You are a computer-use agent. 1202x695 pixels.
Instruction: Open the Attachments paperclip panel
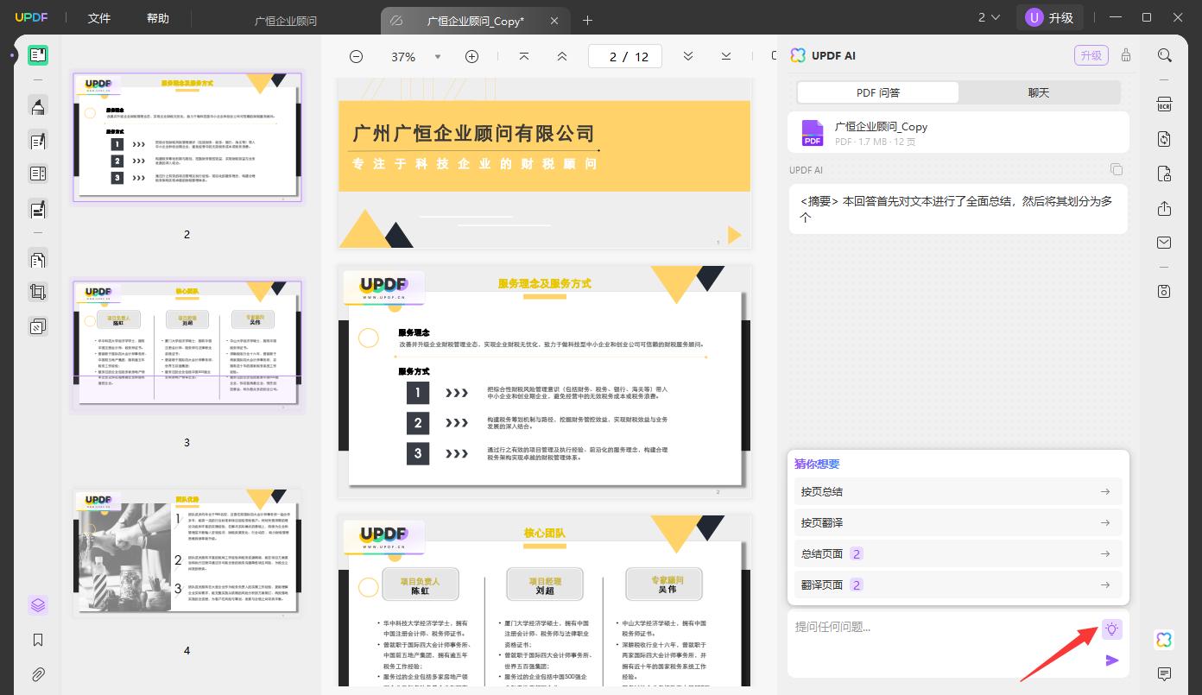37,674
